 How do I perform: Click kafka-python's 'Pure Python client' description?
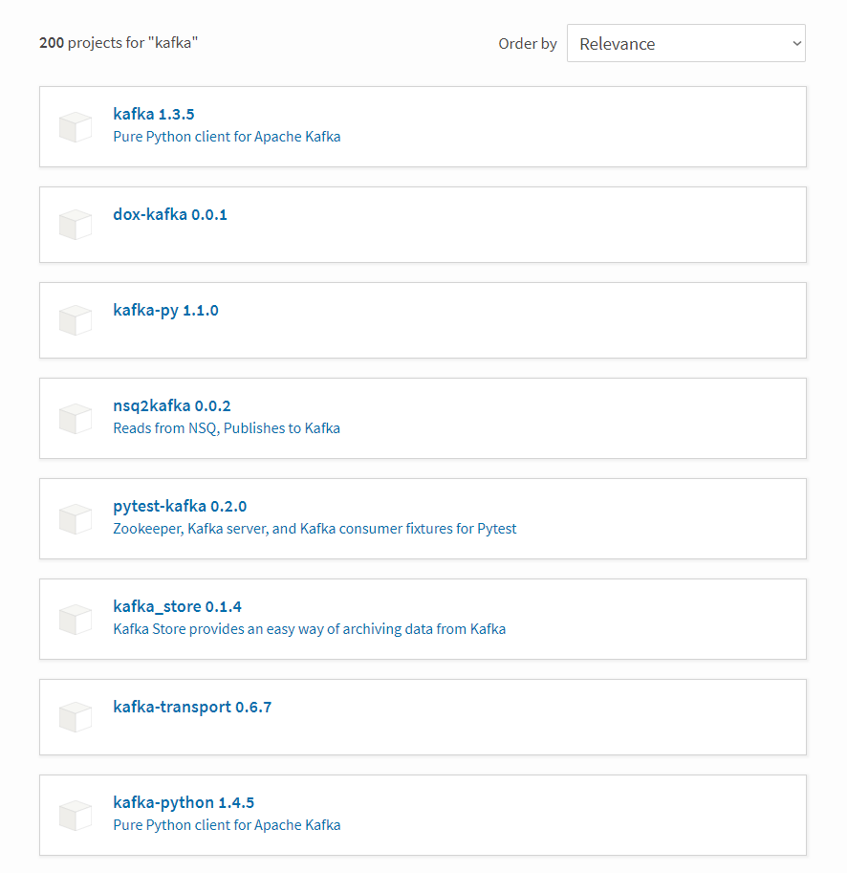coord(227,824)
